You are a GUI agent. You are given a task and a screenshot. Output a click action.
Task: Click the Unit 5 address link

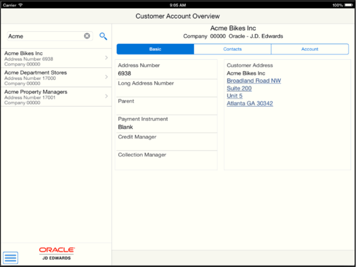click(234, 96)
